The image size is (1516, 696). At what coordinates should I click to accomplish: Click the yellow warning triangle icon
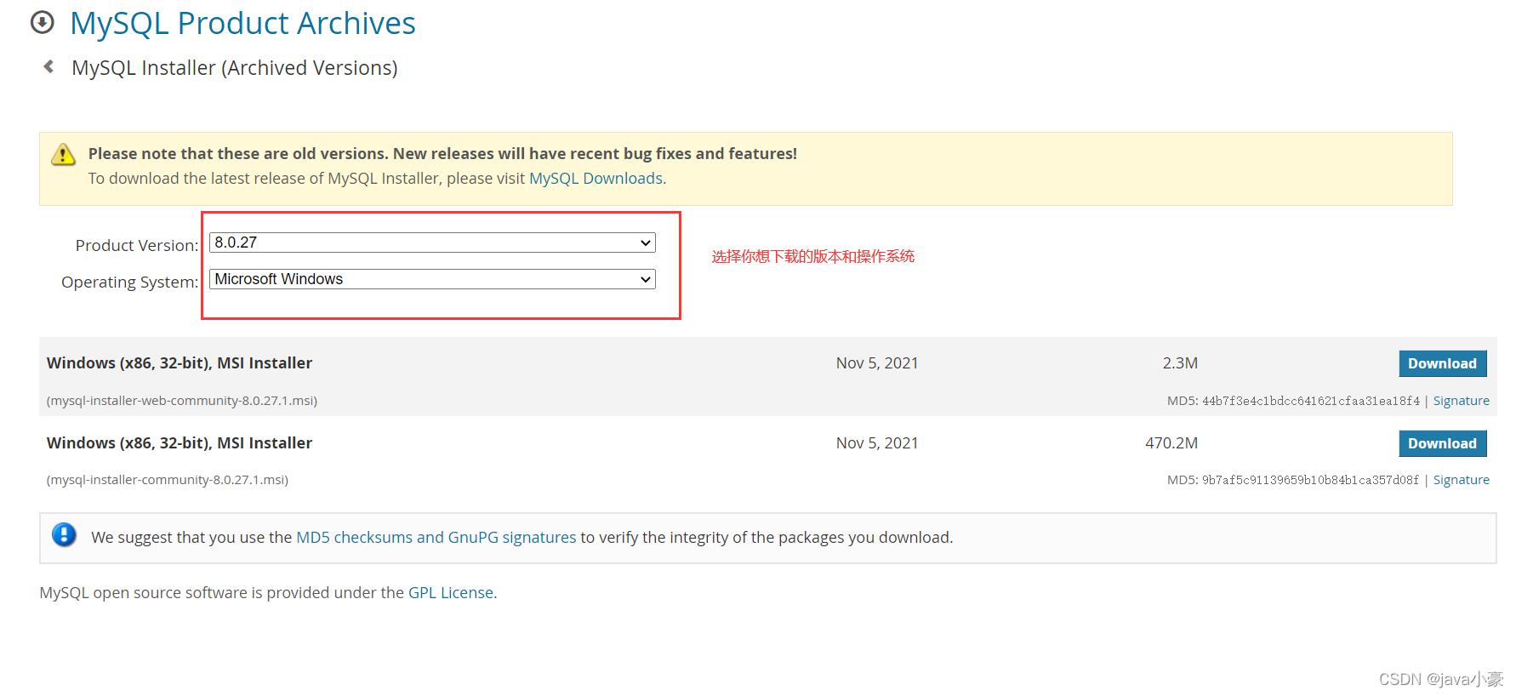point(63,155)
